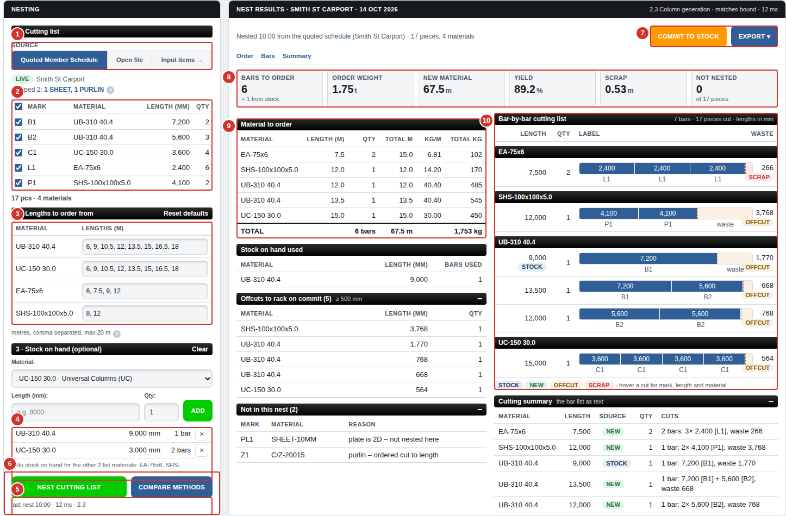Select the PL1 SHEET-10MM not-nested row
Viewport: 786px width, 516px height.
(361, 439)
